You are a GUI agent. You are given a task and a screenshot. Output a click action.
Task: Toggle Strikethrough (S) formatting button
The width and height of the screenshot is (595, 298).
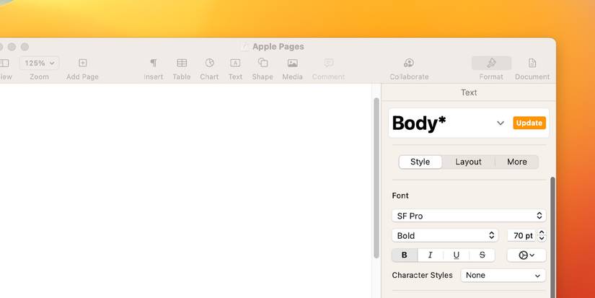(482, 255)
